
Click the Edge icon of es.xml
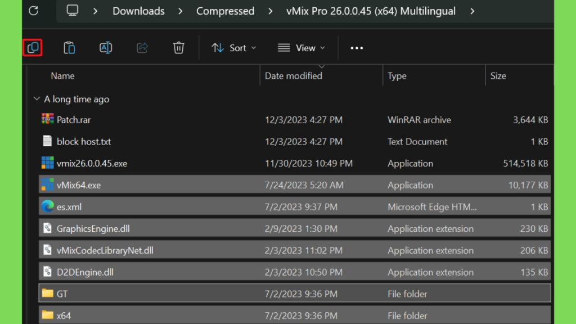click(x=47, y=206)
